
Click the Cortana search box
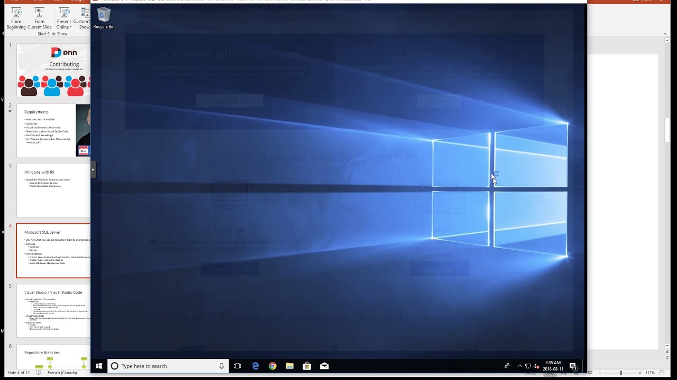coord(168,366)
